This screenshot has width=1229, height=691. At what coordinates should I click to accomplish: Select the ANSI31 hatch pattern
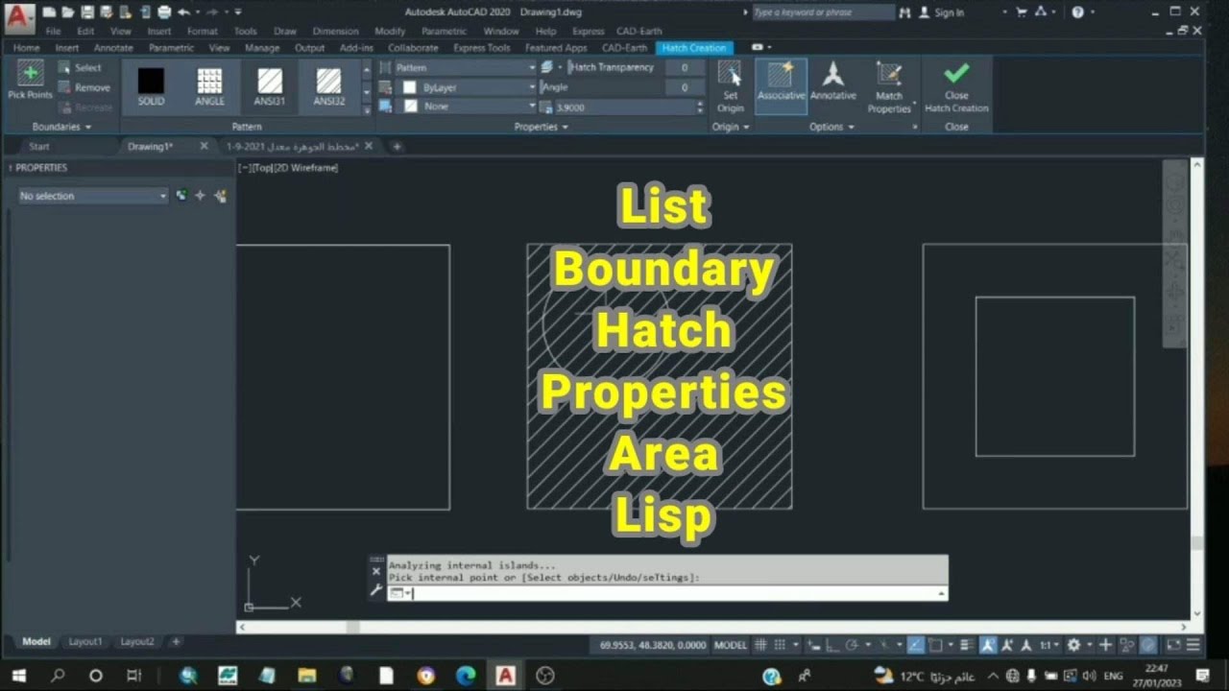(x=270, y=85)
